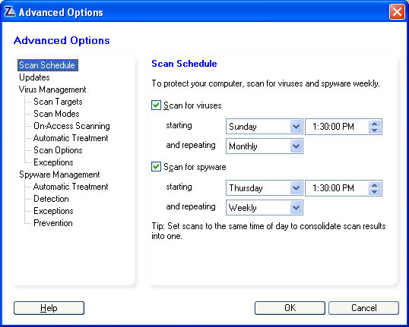Toggle the Scan for spyware checkbox
The height and width of the screenshot is (327, 409).
[156, 167]
